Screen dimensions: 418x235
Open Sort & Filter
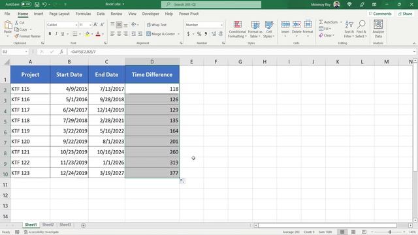(x=349, y=29)
